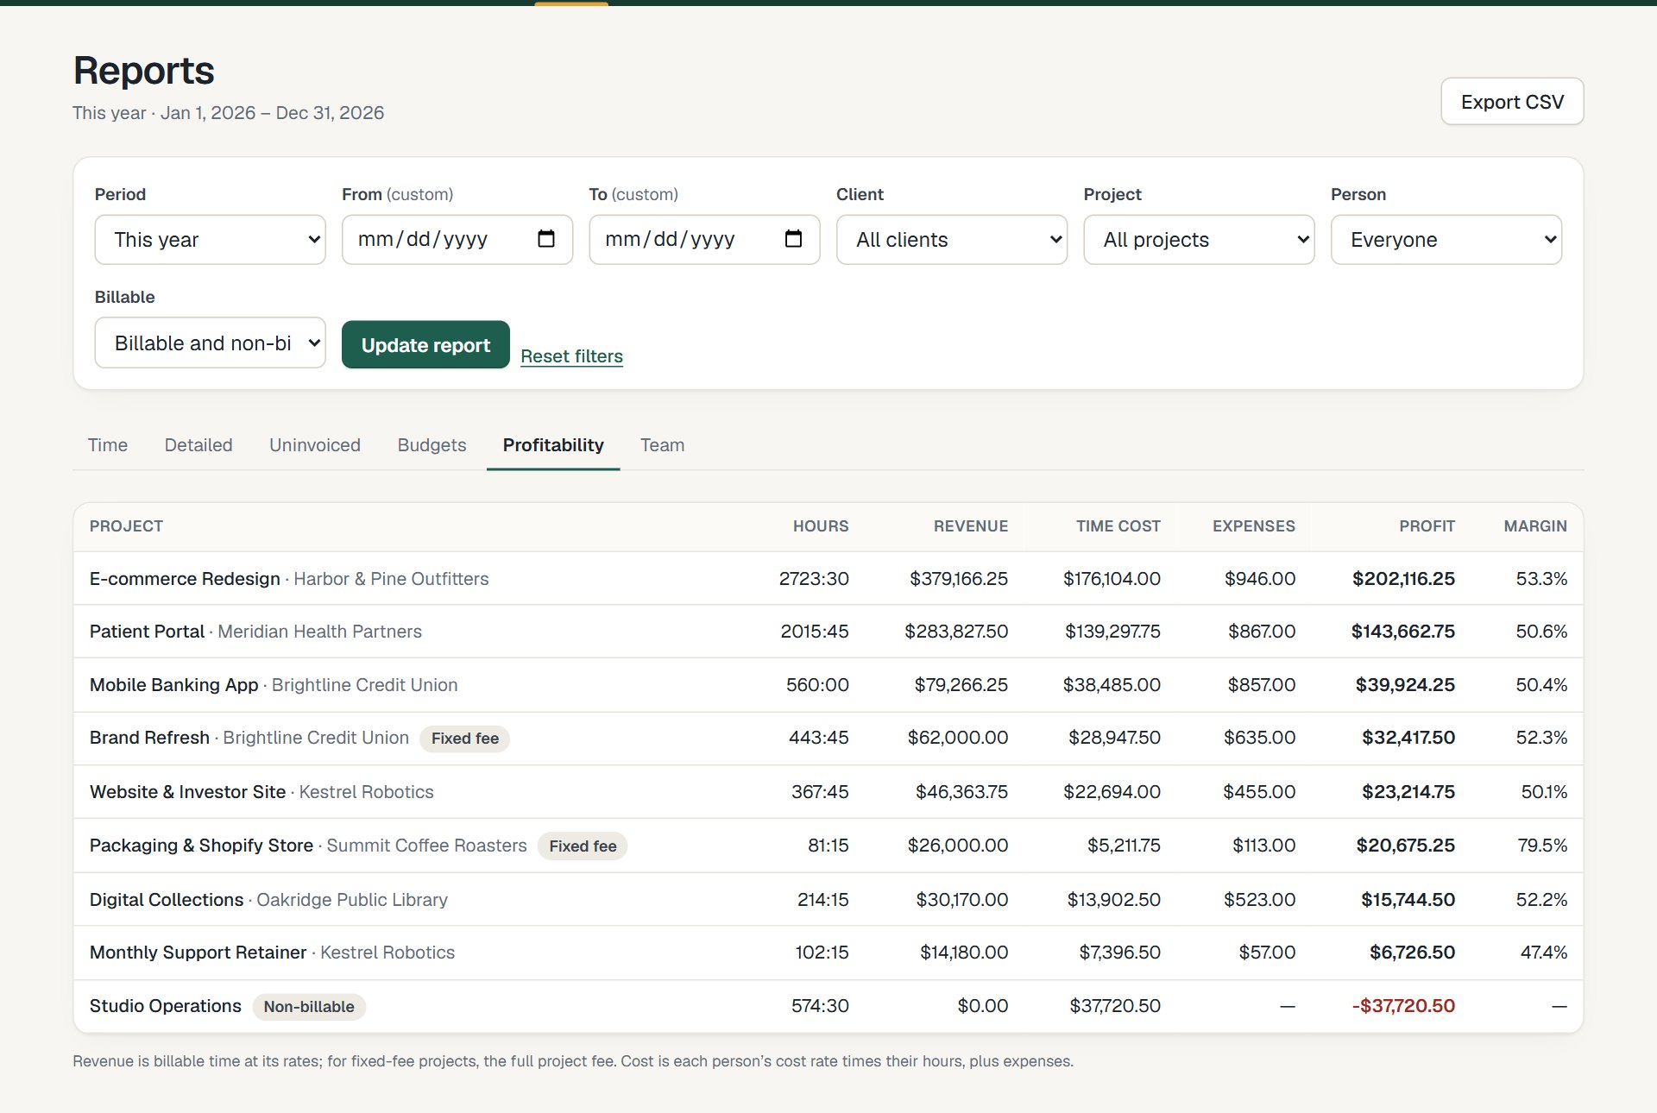
Task: Click the 79.5% margin value
Action: pyautogui.click(x=1542, y=846)
